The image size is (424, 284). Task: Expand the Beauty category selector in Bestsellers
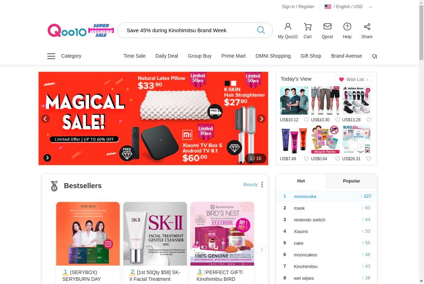tap(251, 185)
